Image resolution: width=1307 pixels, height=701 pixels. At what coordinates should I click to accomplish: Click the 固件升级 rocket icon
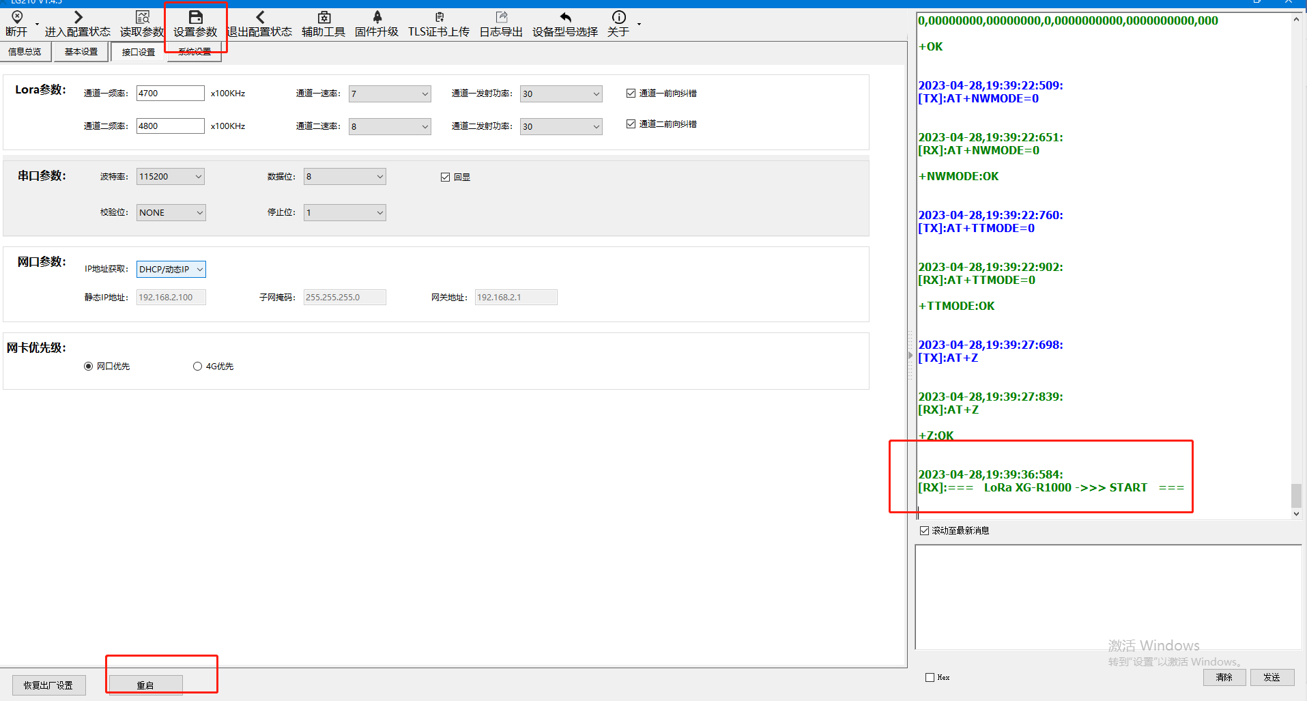tap(377, 17)
